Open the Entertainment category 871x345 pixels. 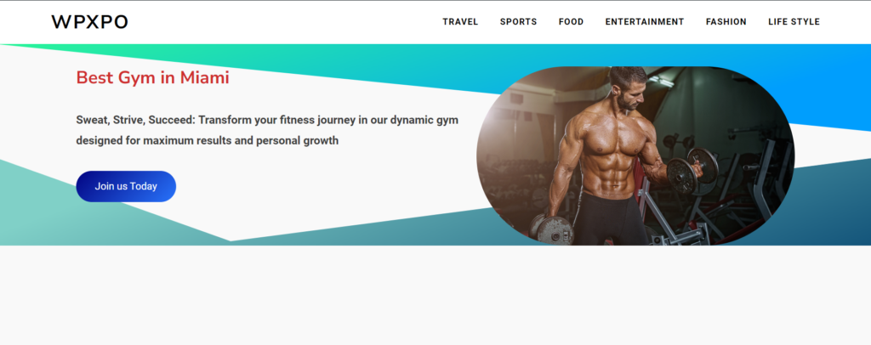coord(645,21)
